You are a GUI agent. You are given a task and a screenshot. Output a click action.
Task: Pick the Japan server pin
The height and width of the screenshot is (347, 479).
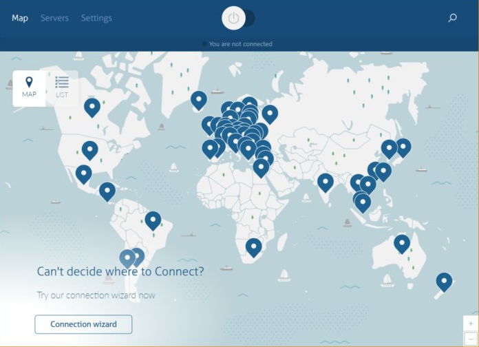pyautogui.click(x=403, y=147)
